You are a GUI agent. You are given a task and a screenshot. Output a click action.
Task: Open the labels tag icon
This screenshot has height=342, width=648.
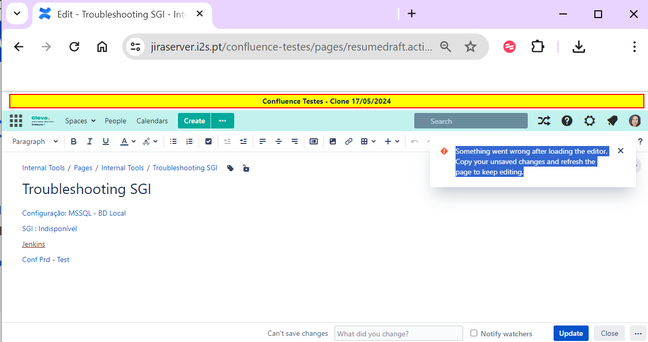[231, 168]
